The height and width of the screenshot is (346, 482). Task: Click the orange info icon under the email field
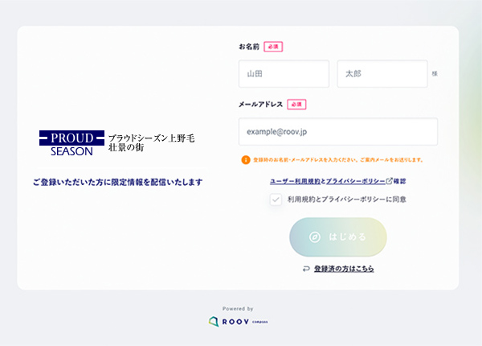[x=246, y=160]
